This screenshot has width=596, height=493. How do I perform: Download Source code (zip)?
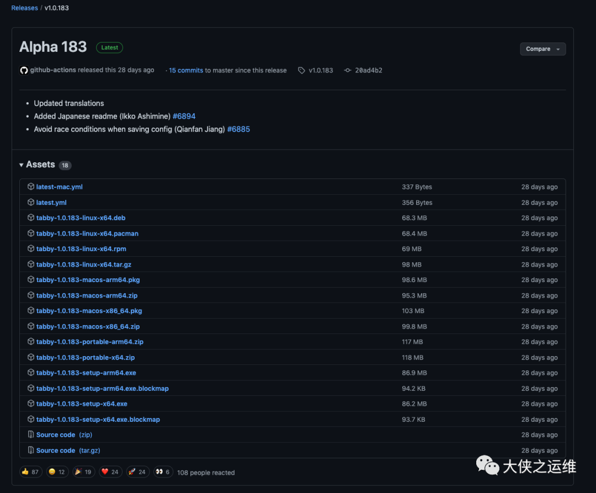pyautogui.click(x=64, y=435)
